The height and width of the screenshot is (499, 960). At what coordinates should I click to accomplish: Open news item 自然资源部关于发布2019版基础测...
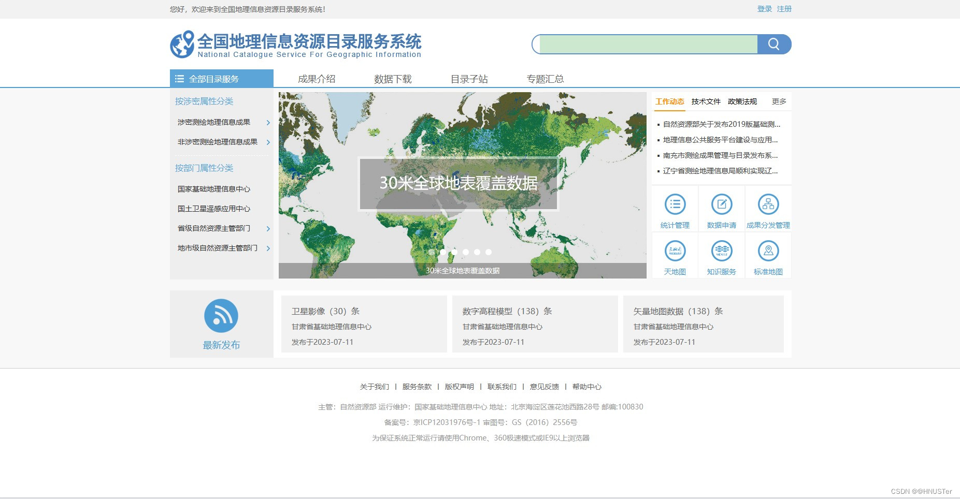coord(722,124)
